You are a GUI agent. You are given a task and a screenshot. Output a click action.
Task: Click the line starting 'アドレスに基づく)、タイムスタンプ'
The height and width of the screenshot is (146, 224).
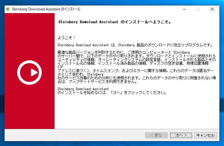(x=136, y=71)
